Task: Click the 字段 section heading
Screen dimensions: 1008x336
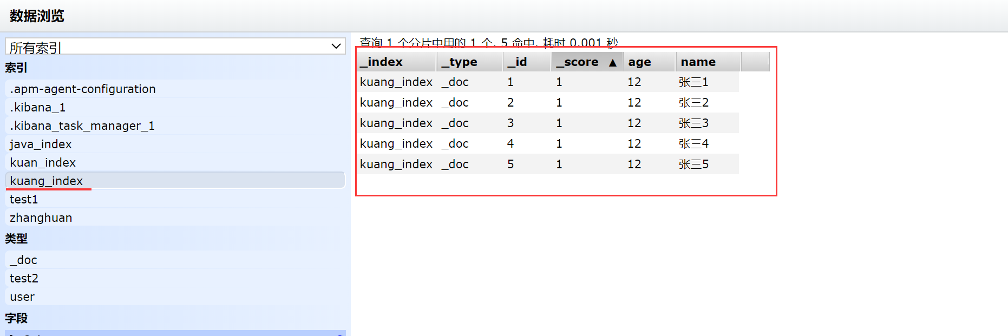Action: pos(16,318)
